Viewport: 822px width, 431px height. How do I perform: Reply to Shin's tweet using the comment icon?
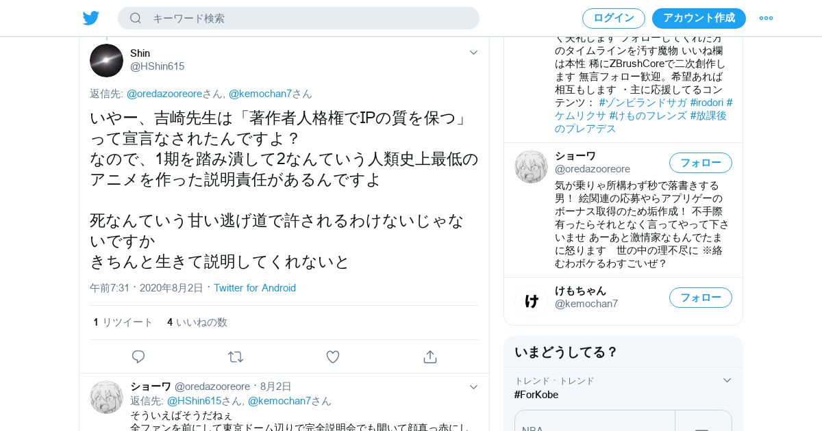138,356
